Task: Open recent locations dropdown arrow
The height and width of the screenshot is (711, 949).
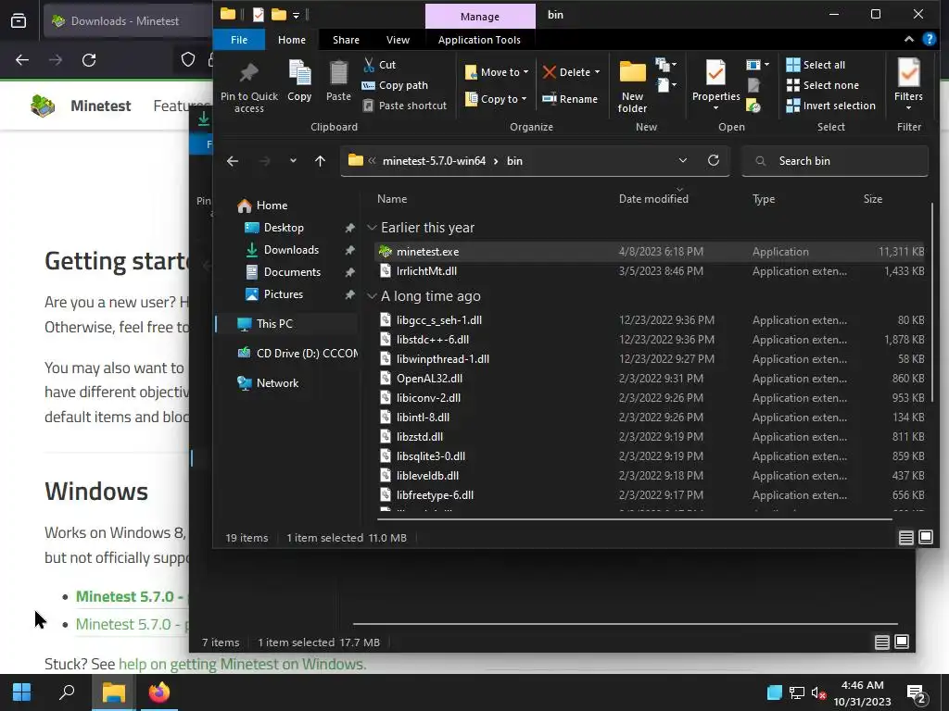Action: coord(293,161)
